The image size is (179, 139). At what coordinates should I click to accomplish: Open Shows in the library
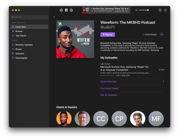point(29,49)
